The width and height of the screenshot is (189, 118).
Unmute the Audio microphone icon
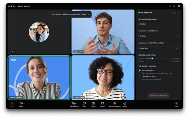[12, 103]
